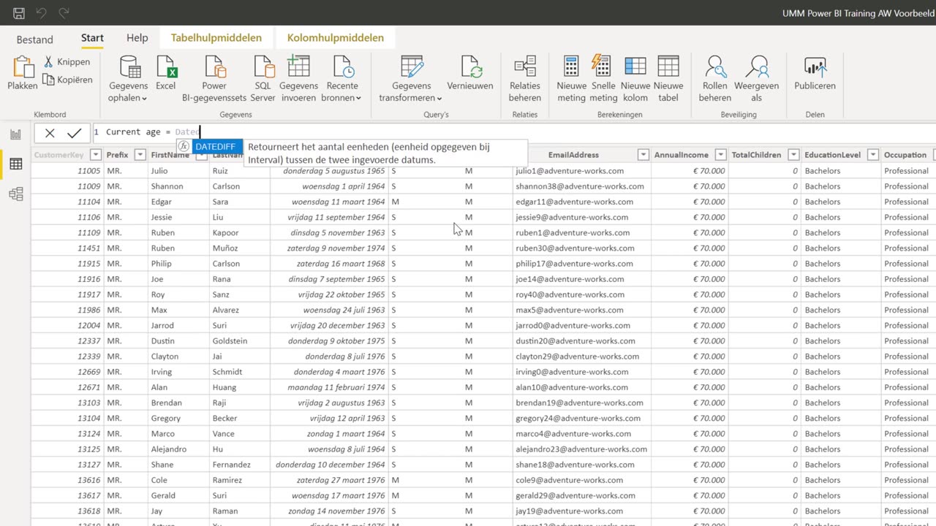
Task: Create a Snelle meting
Action: [x=603, y=79]
